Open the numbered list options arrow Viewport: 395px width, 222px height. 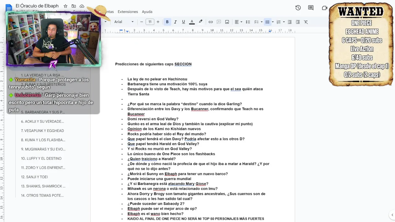284,22
